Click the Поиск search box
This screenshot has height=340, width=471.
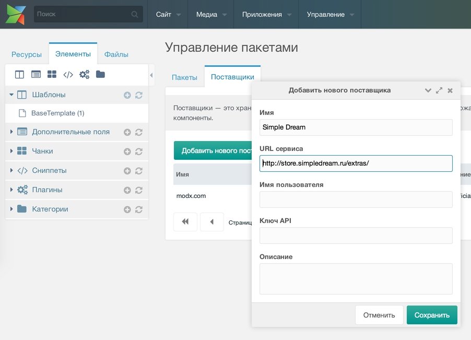pyautogui.click(x=84, y=14)
